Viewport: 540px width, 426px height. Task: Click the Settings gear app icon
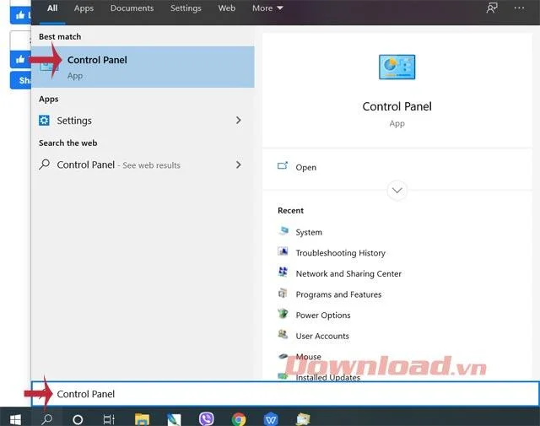coord(44,121)
